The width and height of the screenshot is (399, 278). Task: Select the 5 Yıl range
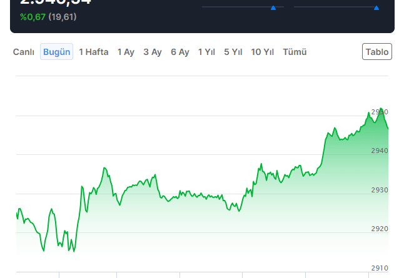pyautogui.click(x=233, y=52)
